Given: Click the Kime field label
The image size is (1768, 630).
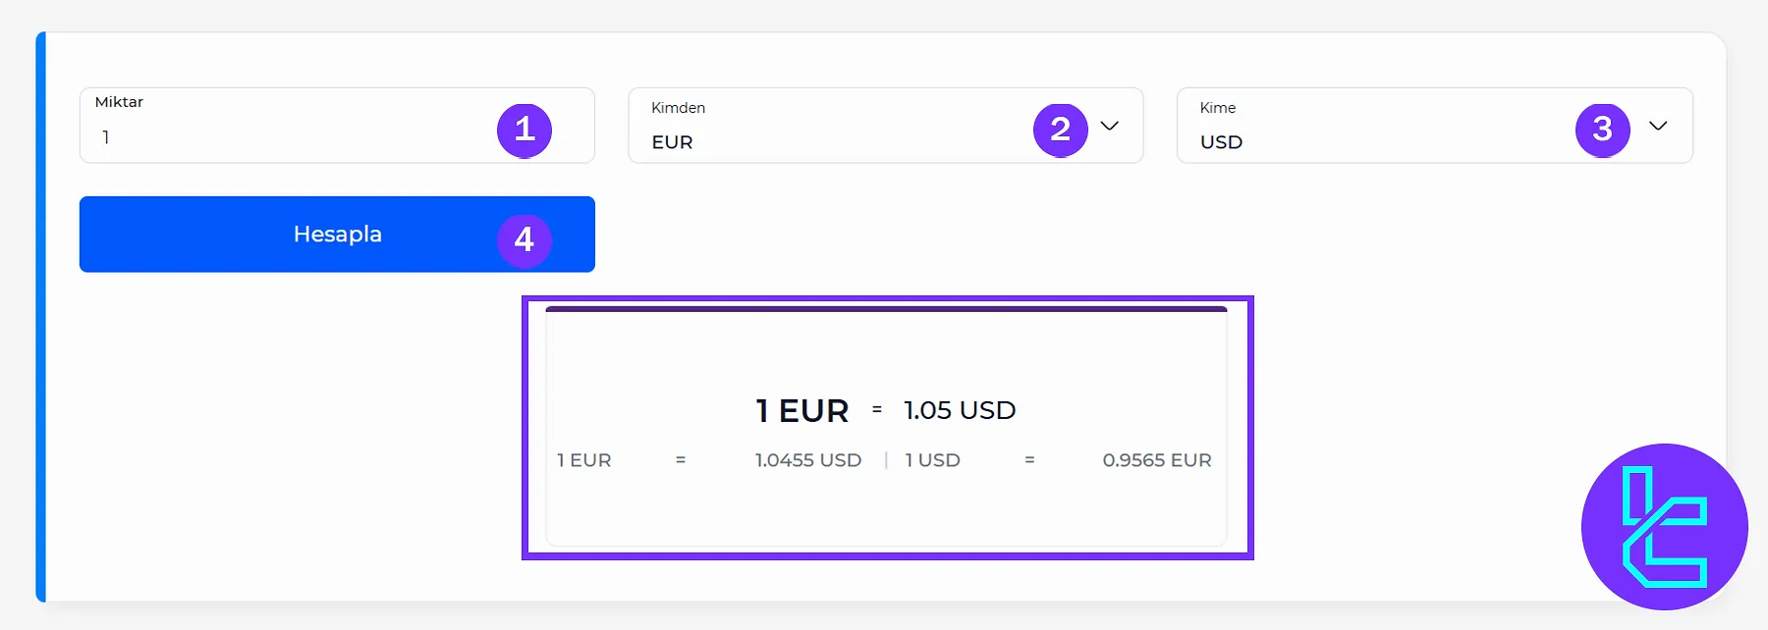Looking at the screenshot, I should tap(1217, 108).
